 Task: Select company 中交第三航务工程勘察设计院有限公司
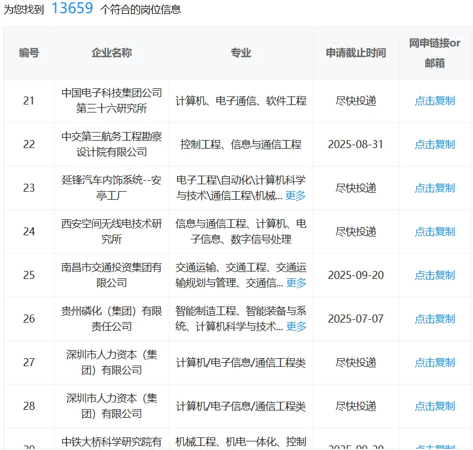click(x=111, y=144)
